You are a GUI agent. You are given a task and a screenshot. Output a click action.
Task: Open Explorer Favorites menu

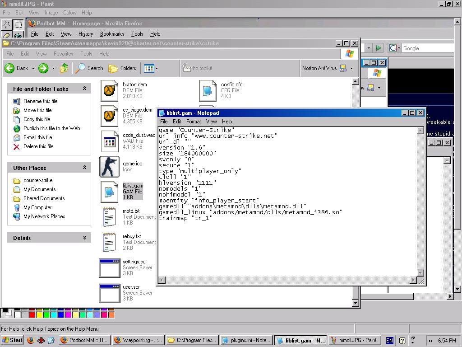coord(63,54)
